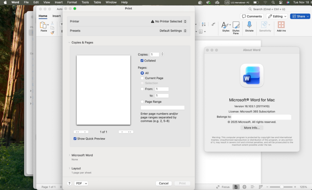Open Control Center in menu bar
Viewport: 312px width, 190px height.
click(x=281, y=2)
